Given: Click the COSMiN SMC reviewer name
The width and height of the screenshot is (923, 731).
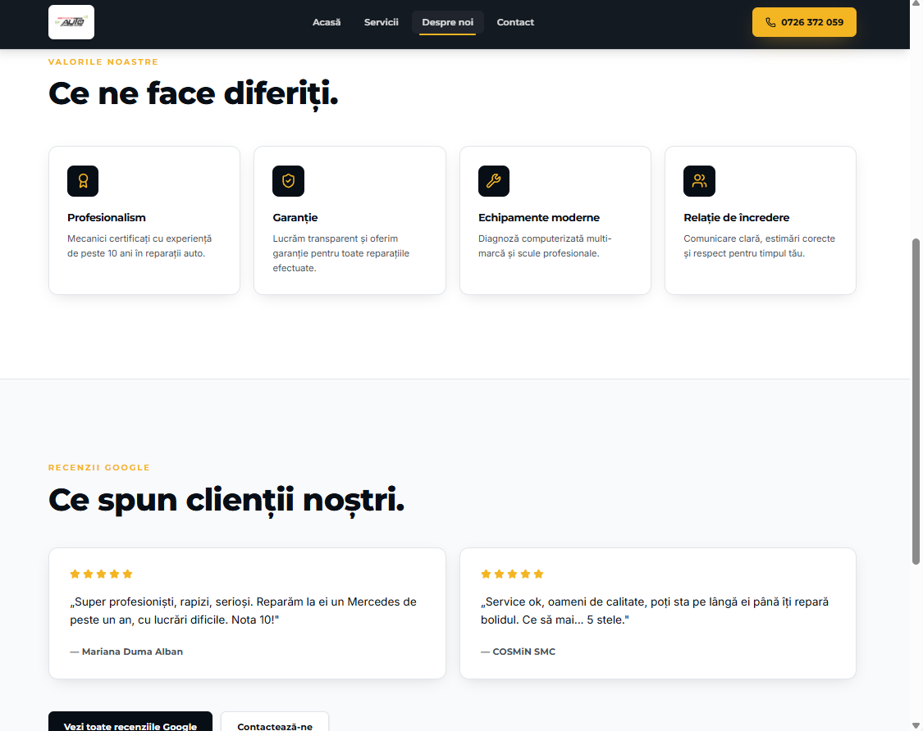Looking at the screenshot, I should (523, 652).
